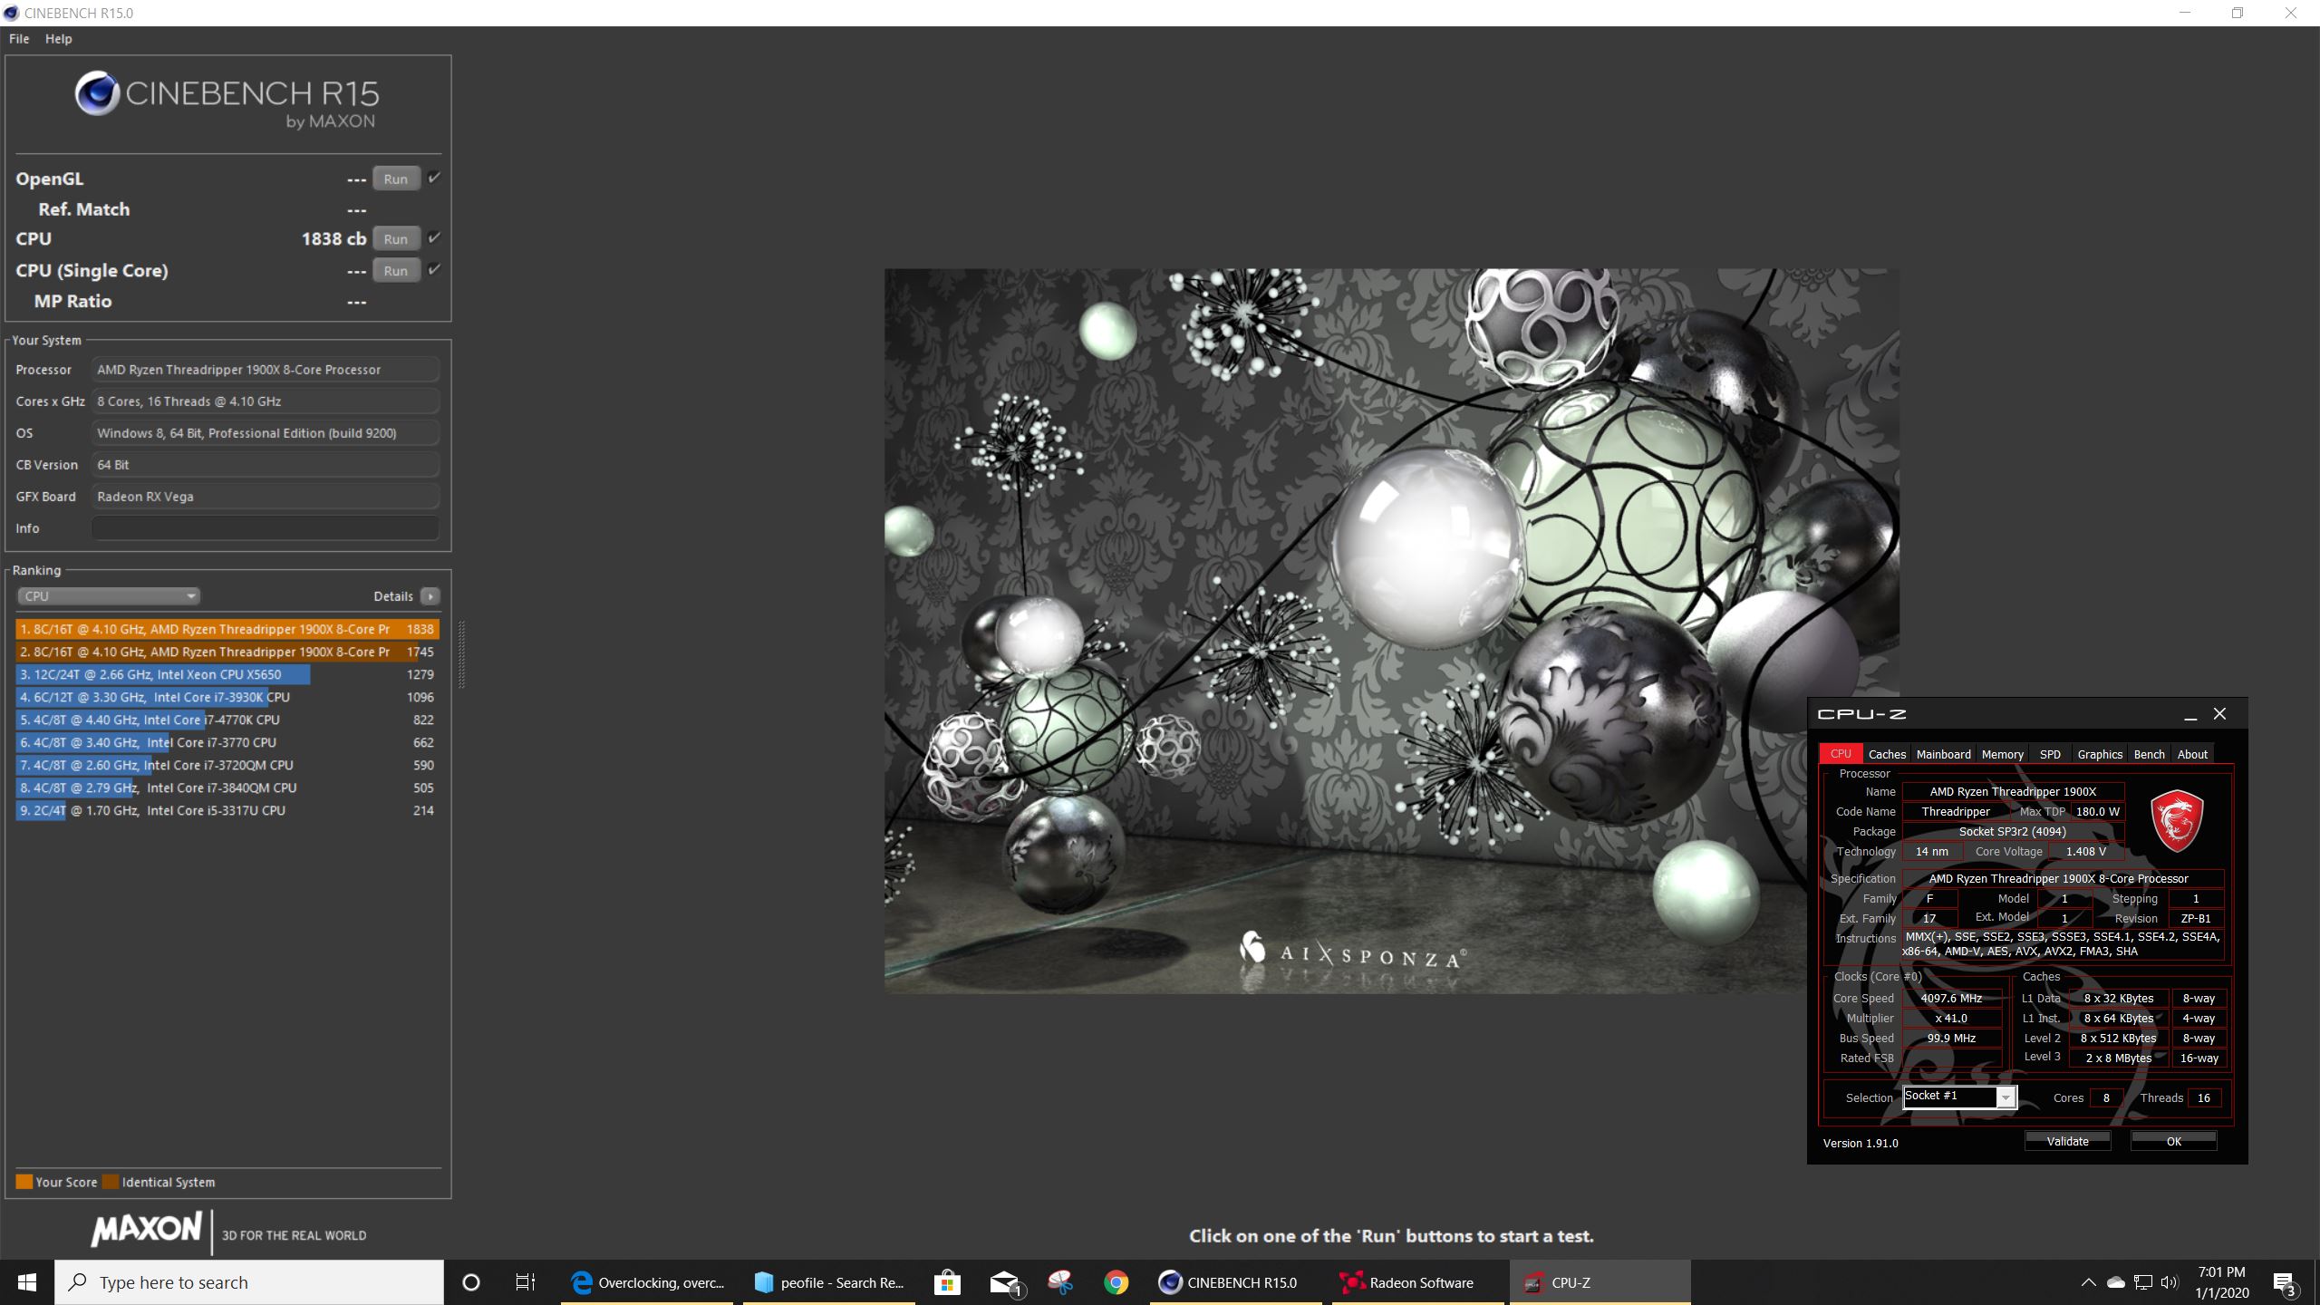The image size is (2320, 1305).
Task: Open the File menu
Action: pyautogui.click(x=19, y=39)
